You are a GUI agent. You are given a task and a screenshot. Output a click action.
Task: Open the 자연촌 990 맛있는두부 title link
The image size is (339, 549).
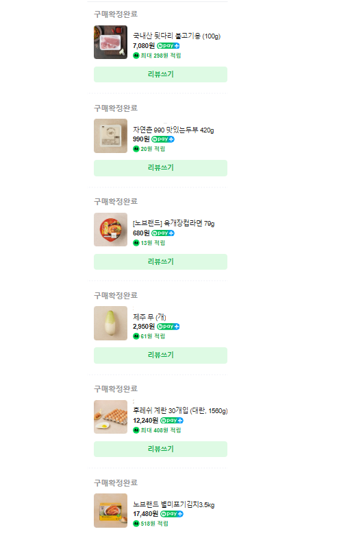pos(173,130)
